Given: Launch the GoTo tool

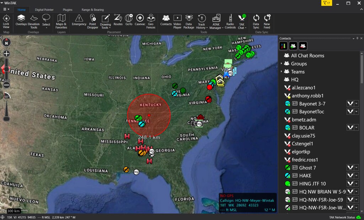Looking at the screenshot, I should pos(129,20).
